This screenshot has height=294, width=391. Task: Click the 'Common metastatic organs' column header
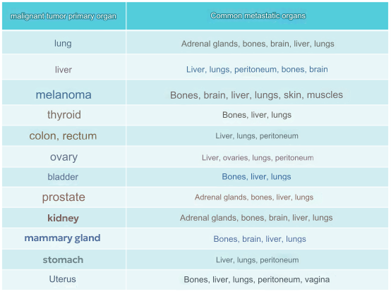coord(258,16)
